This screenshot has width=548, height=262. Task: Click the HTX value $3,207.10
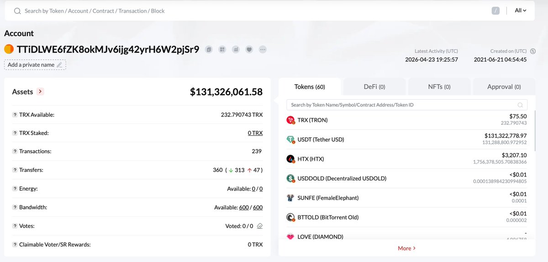(514, 155)
